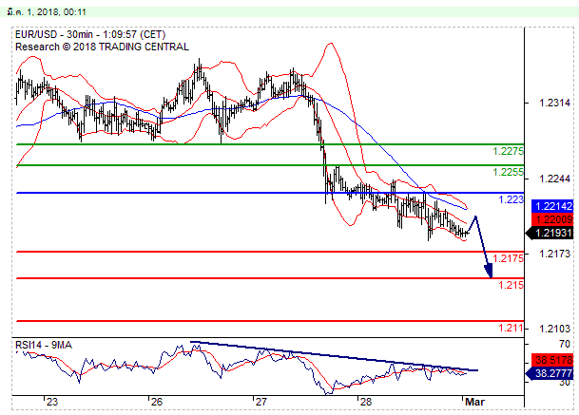Click the red support label 1.2175
Viewport: 579px width, 415px height.
click(x=508, y=258)
